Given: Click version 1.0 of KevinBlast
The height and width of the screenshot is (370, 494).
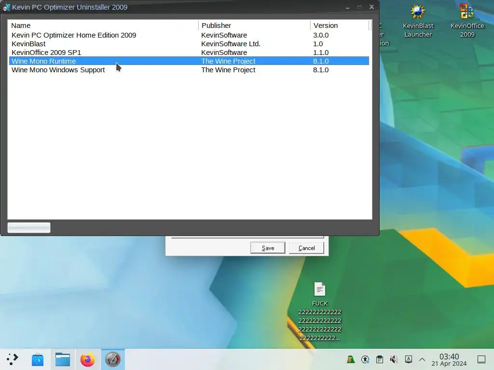Looking at the screenshot, I should pyautogui.click(x=318, y=44).
